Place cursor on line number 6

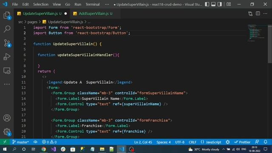[x=25, y=55]
